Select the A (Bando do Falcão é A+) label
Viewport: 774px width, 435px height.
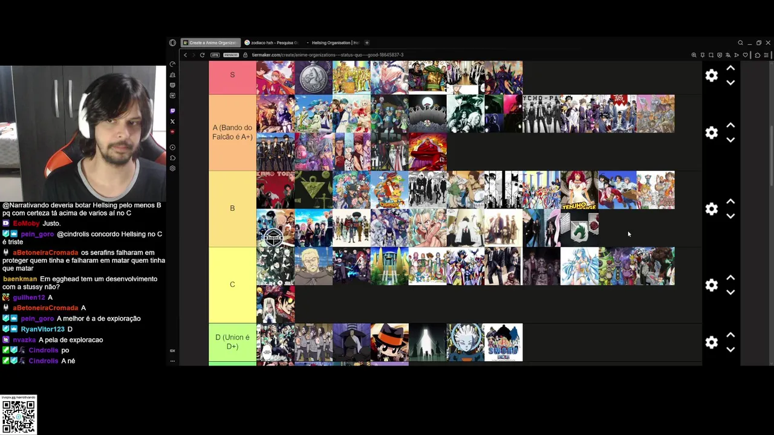click(232, 132)
